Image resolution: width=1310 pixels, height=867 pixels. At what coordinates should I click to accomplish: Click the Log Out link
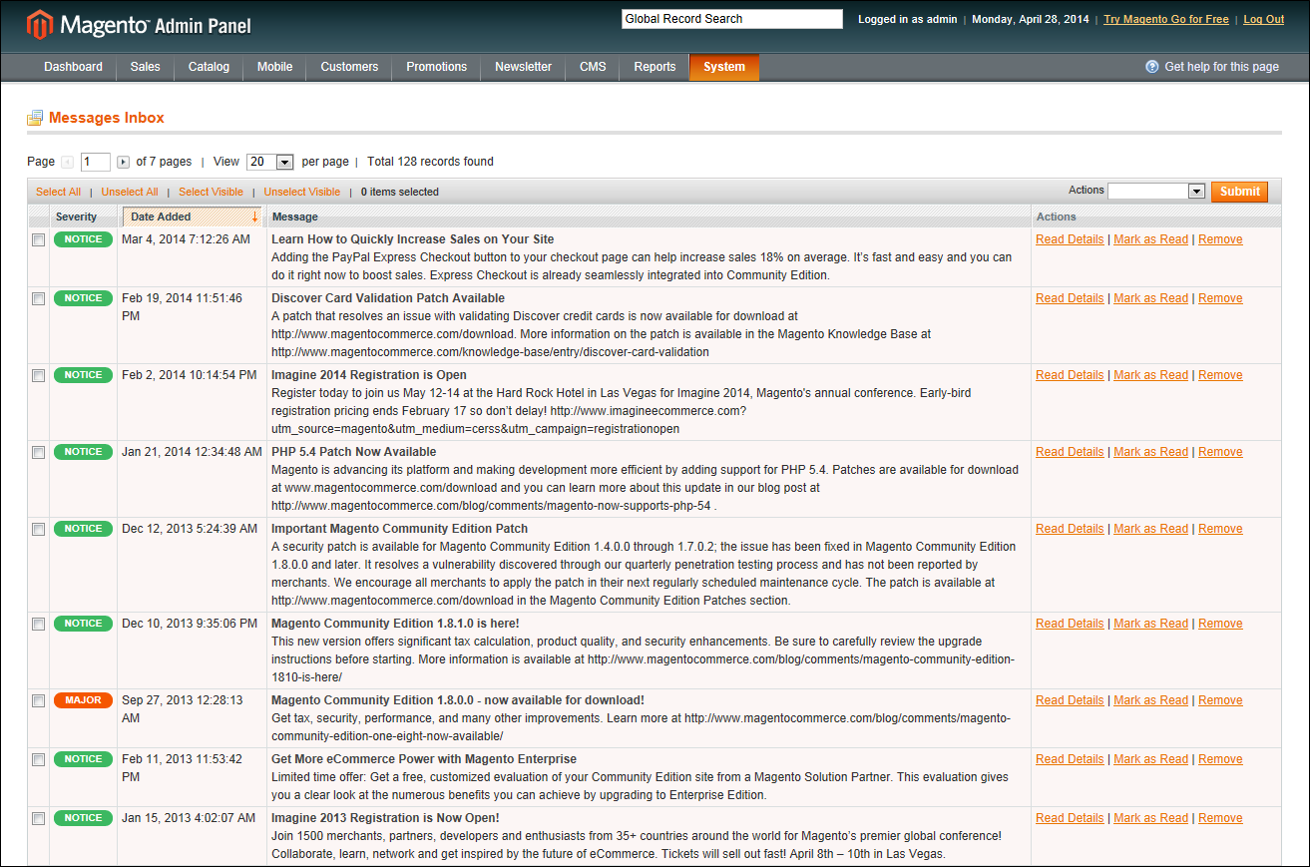[1264, 19]
